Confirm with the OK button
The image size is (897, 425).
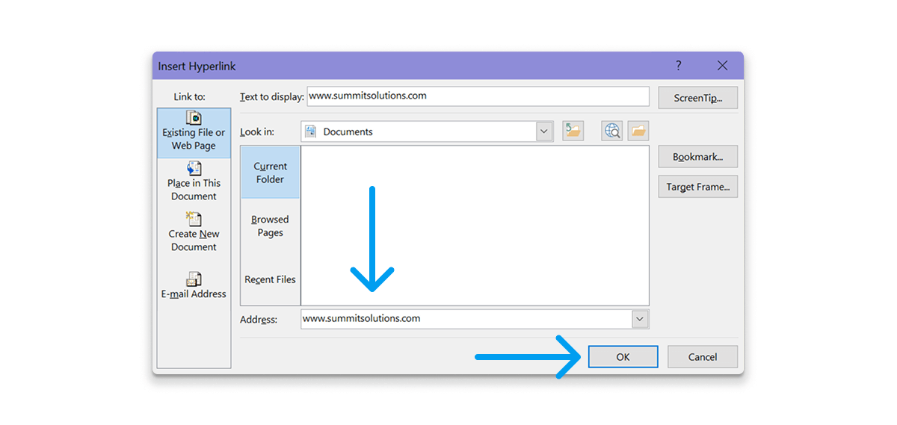(623, 357)
